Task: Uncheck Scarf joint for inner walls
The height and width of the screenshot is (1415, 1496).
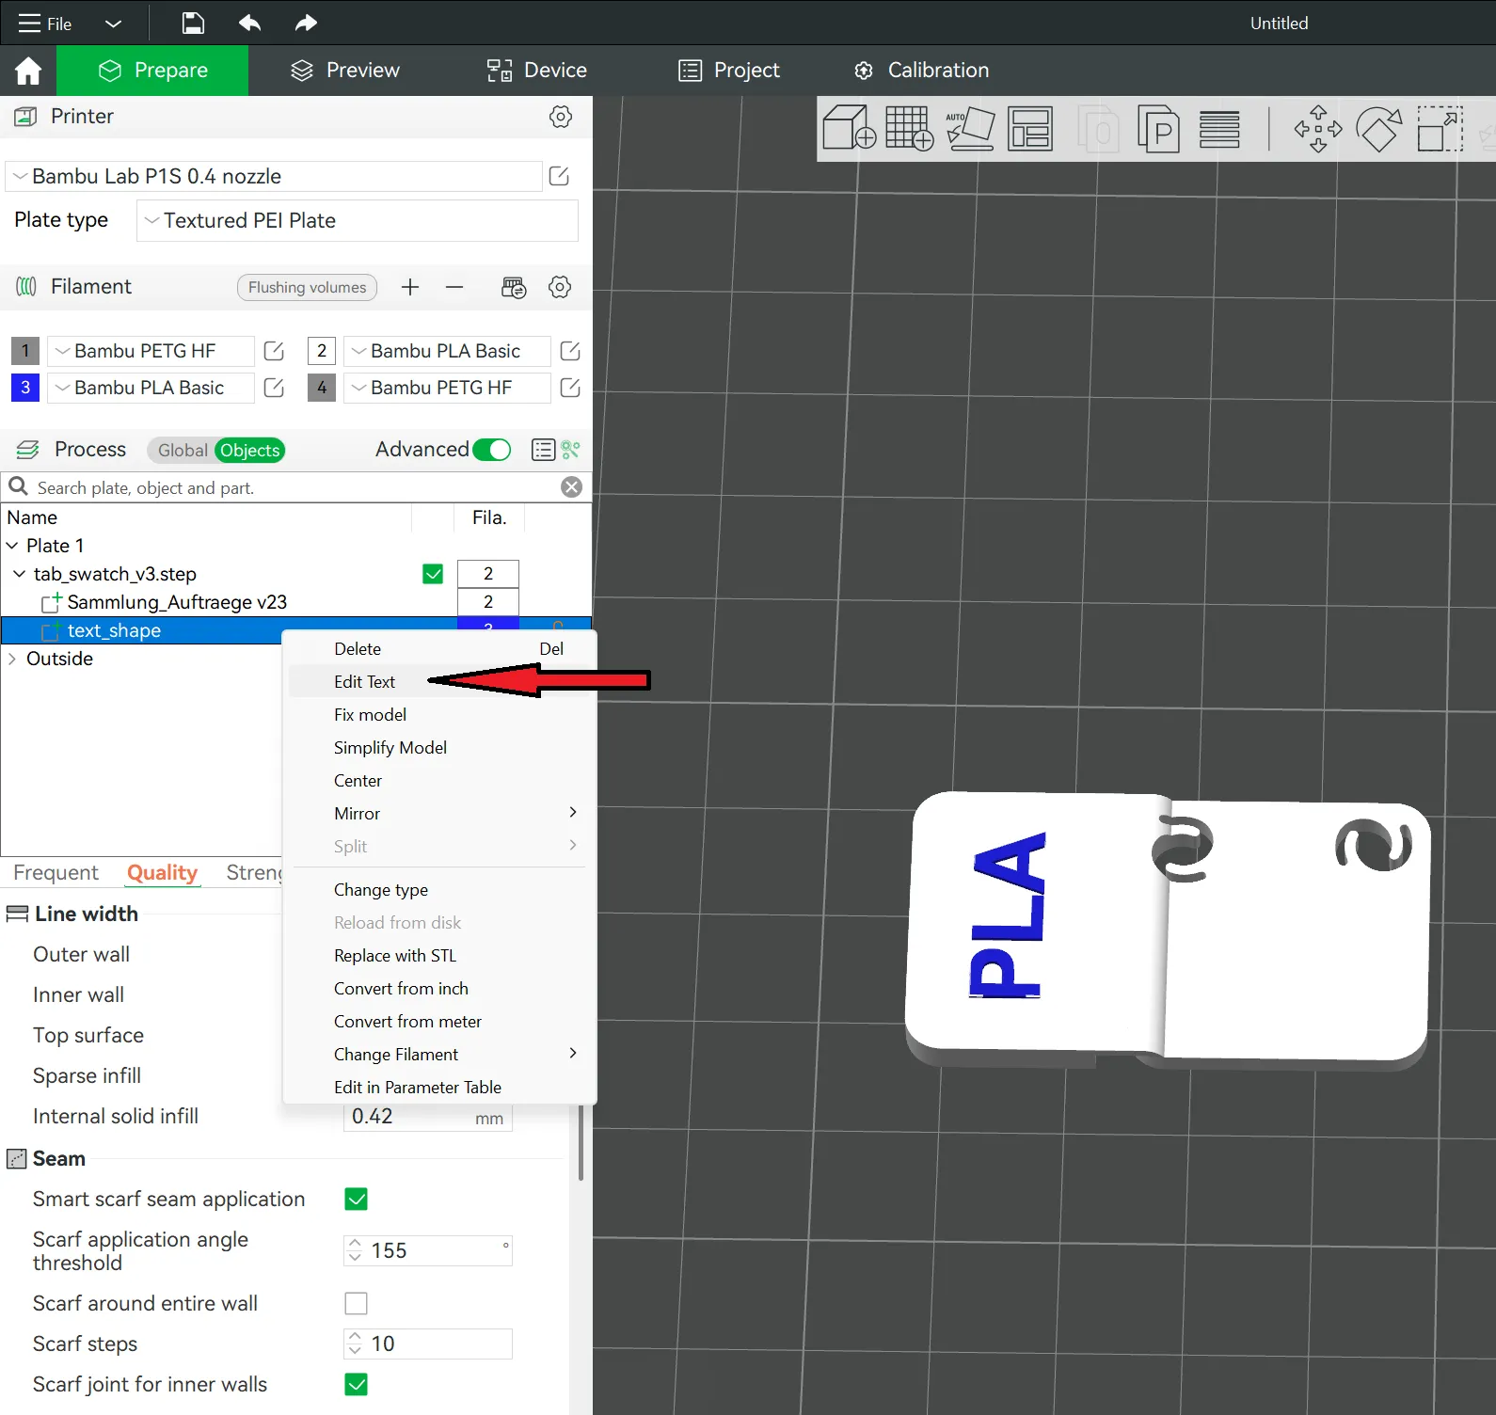Action: click(x=356, y=1384)
